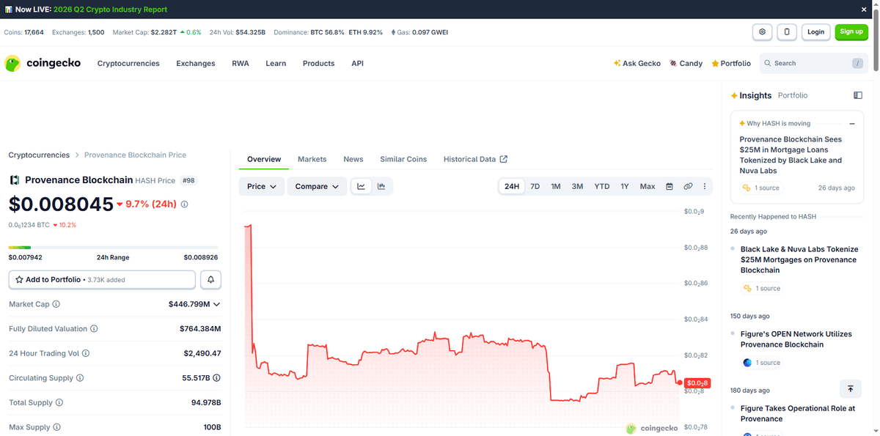
Task: Expand the Market Cap value chevron
Action: coord(216,304)
